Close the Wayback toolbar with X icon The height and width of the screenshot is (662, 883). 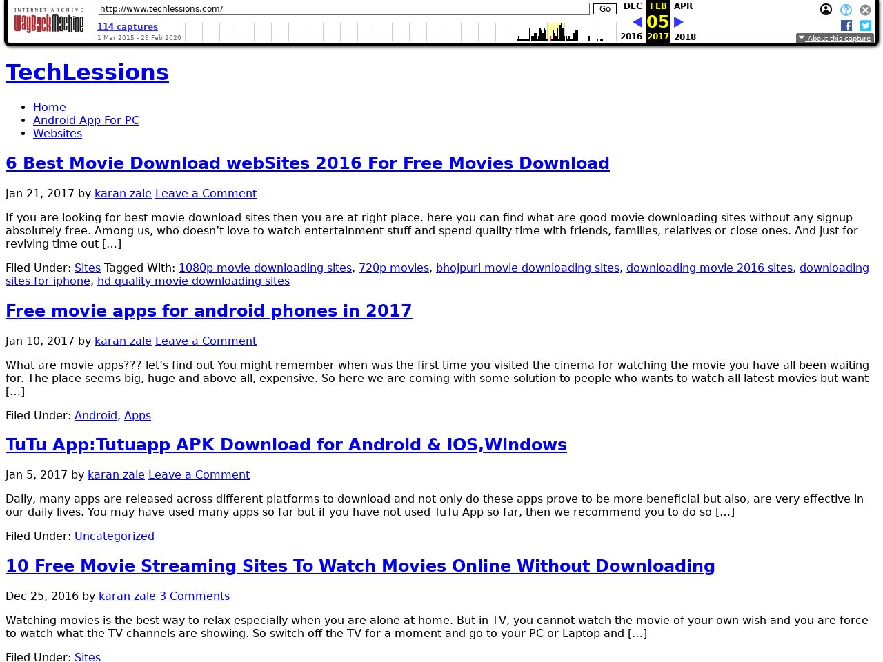[x=865, y=10]
